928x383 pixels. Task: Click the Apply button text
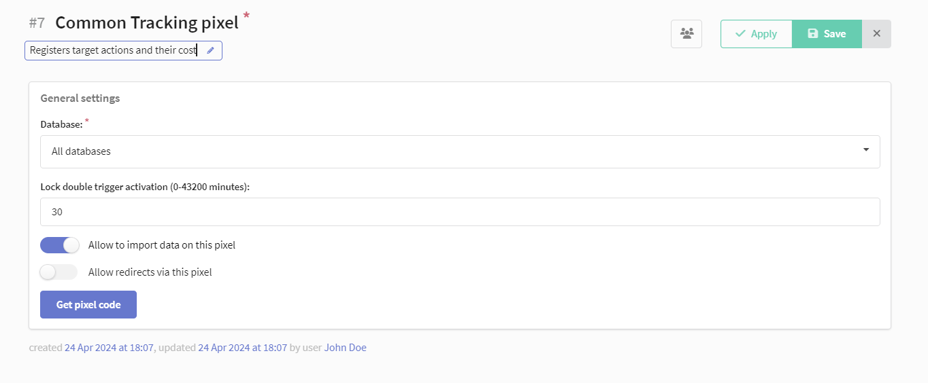pyautogui.click(x=763, y=34)
